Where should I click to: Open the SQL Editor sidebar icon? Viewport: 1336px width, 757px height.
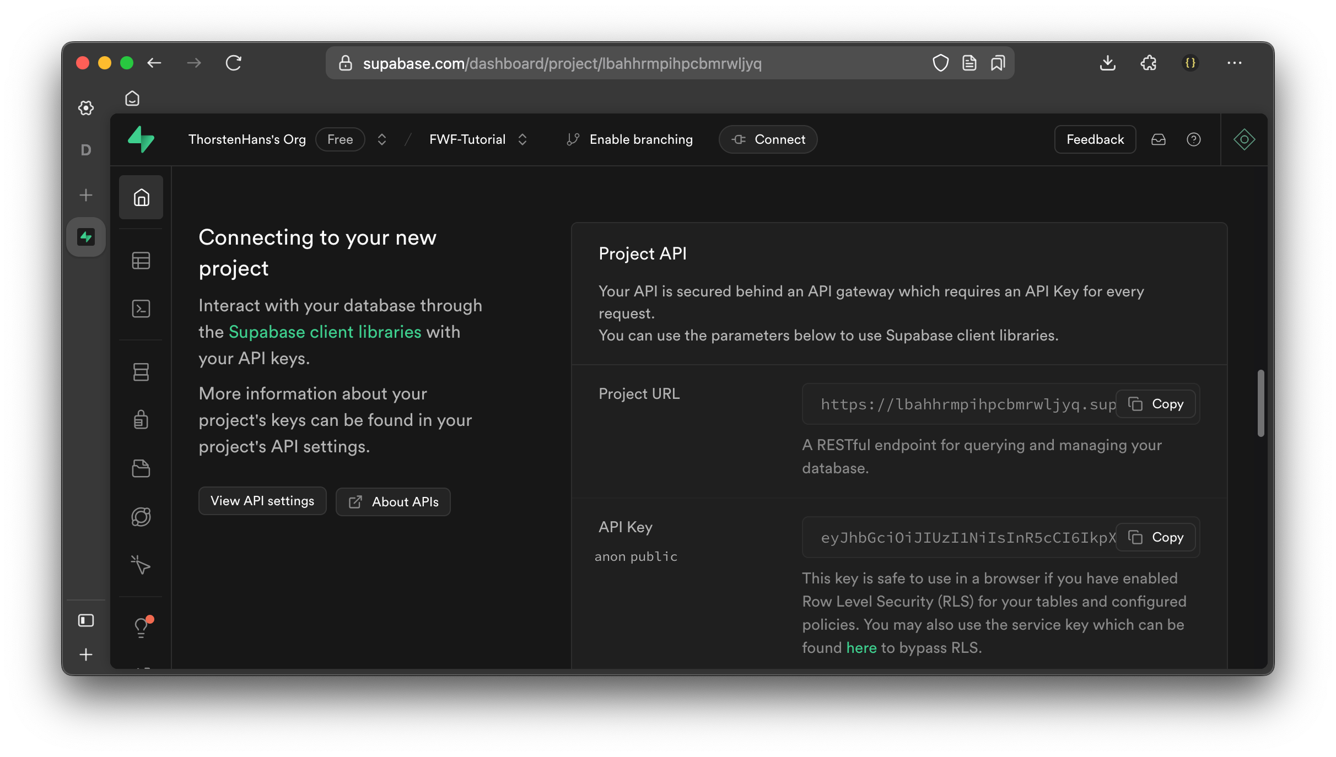[x=141, y=309]
